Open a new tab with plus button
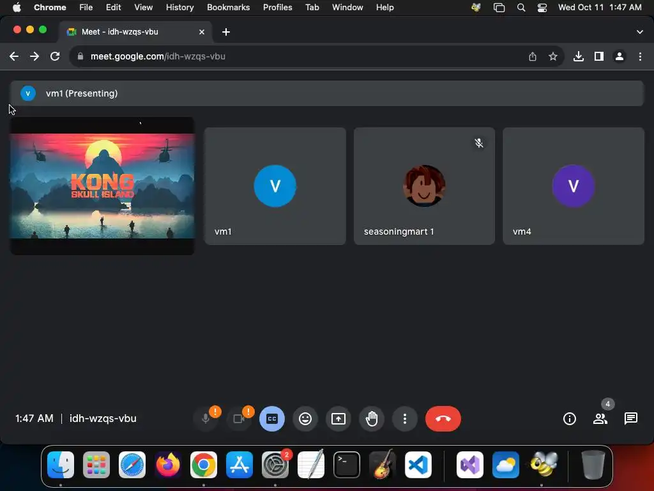Viewport: 654px width, 491px height. (x=226, y=32)
